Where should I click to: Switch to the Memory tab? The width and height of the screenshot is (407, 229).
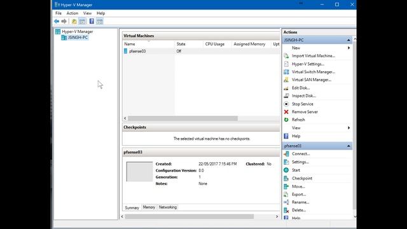click(x=149, y=207)
